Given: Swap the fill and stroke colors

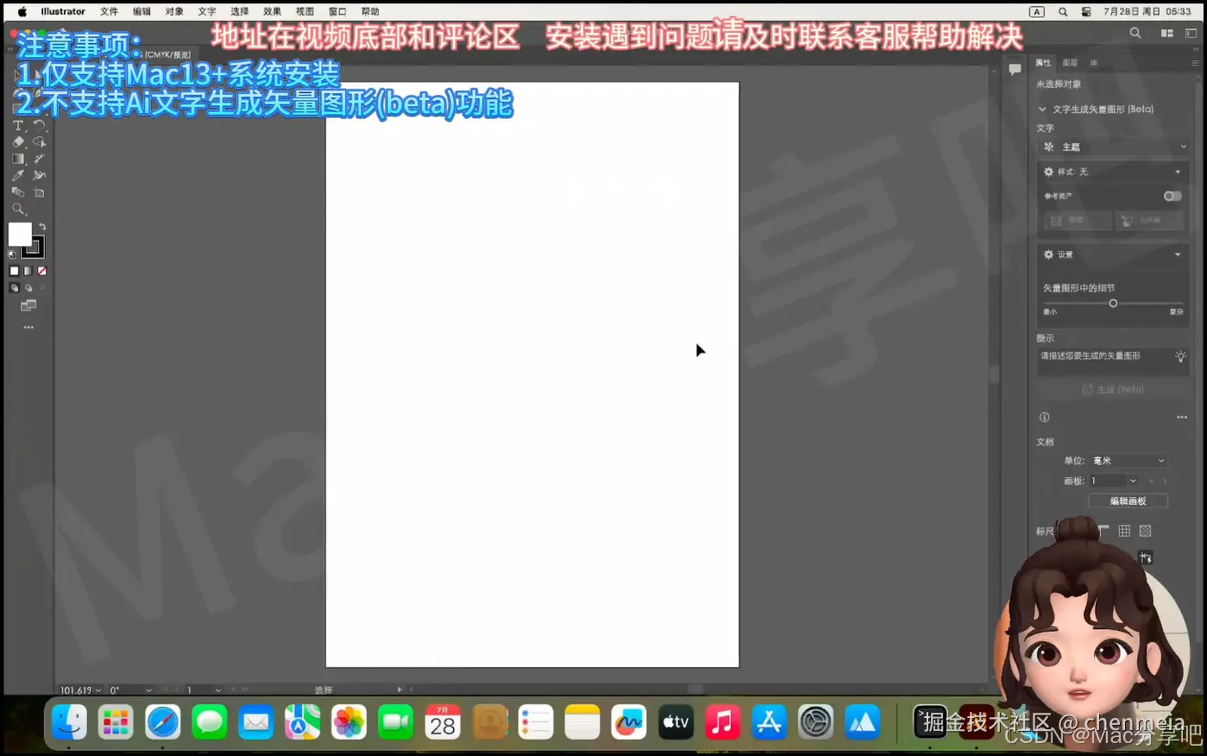Looking at the screenshot, I should 42,225.
